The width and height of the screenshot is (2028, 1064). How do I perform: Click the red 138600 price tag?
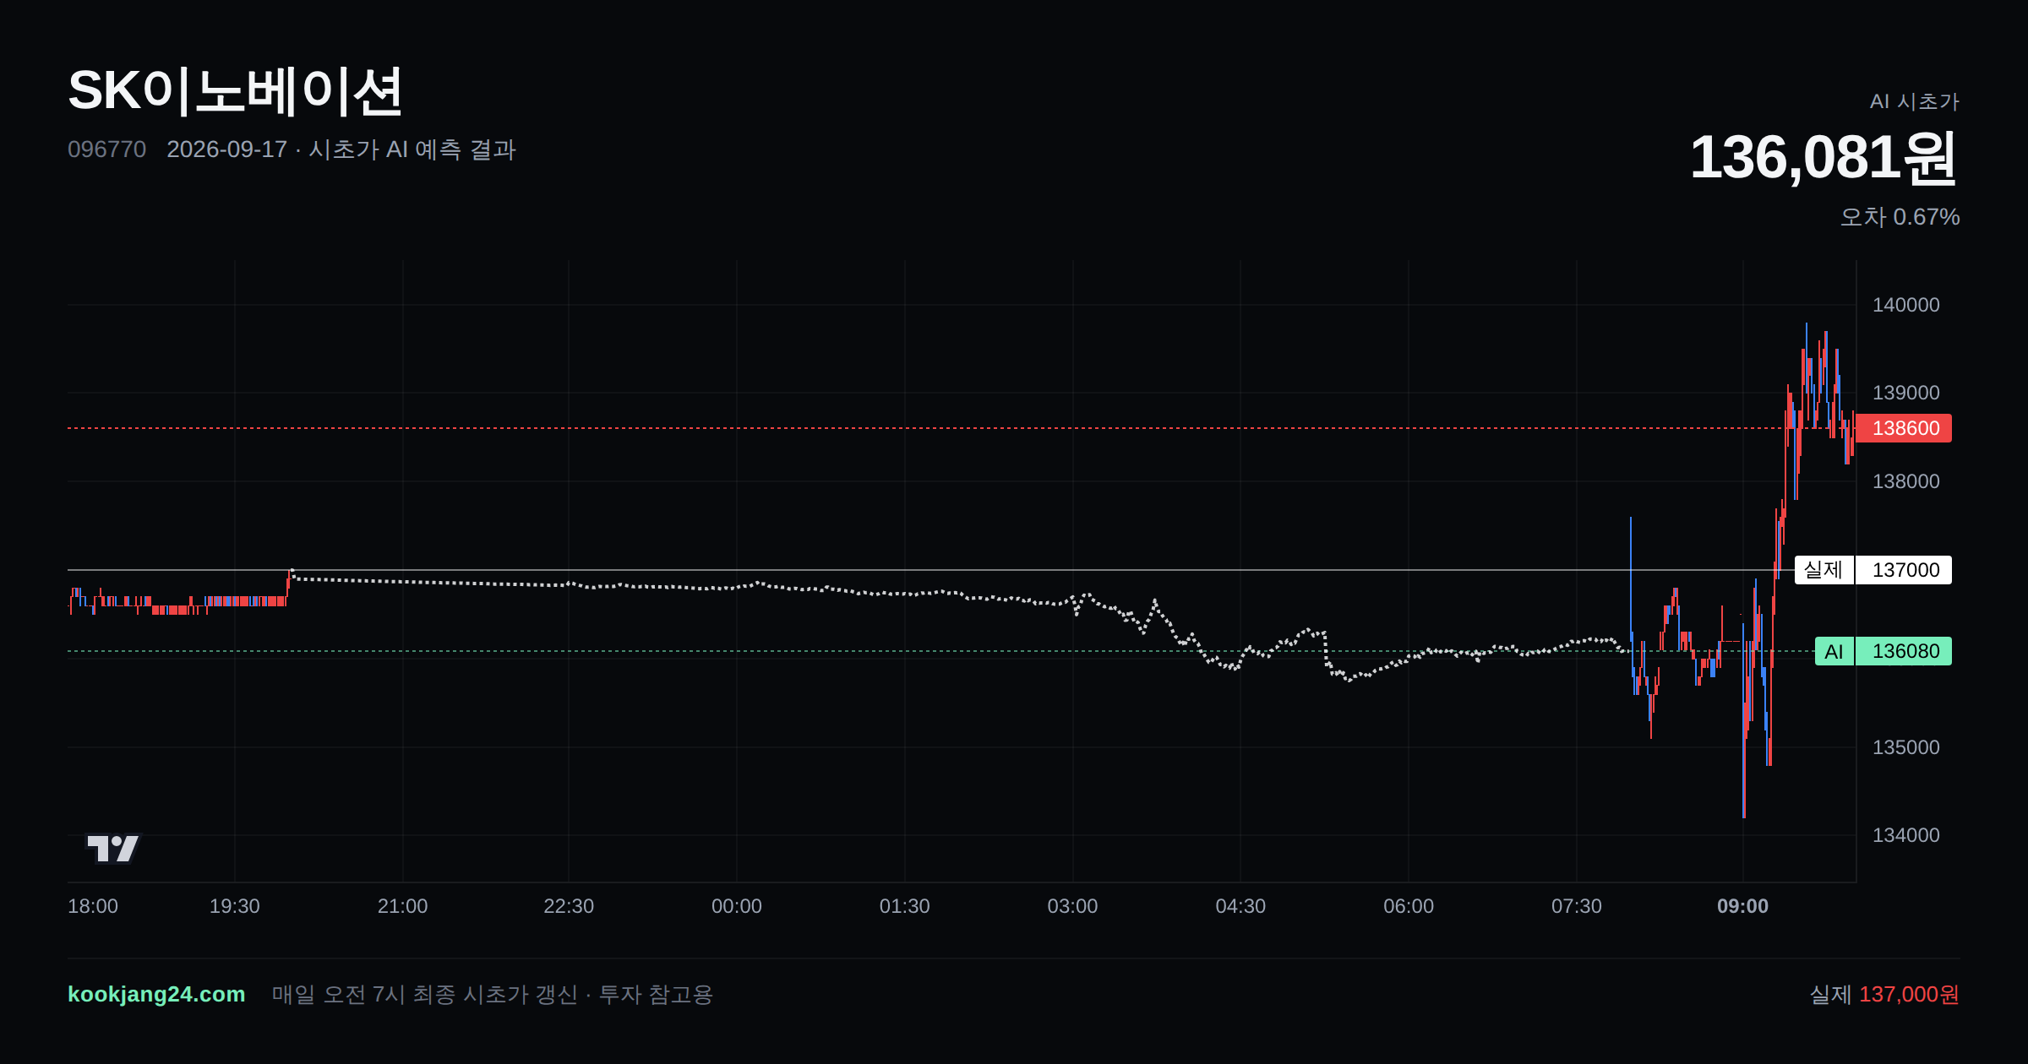[x=1905, y=428]
